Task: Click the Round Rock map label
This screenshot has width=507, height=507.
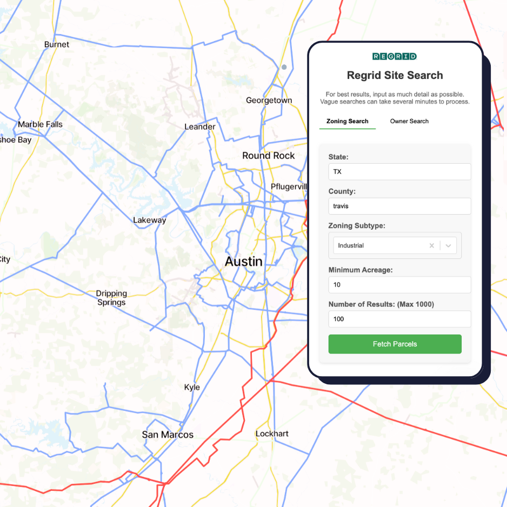Action: (269, 156)
